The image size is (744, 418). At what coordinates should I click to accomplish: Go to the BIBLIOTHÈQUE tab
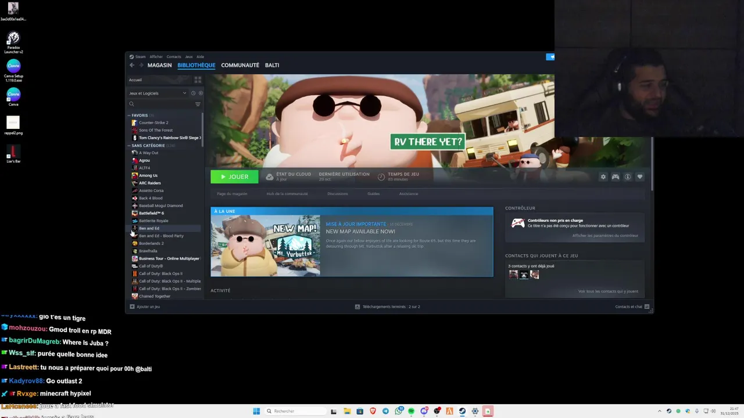point(196,65)
